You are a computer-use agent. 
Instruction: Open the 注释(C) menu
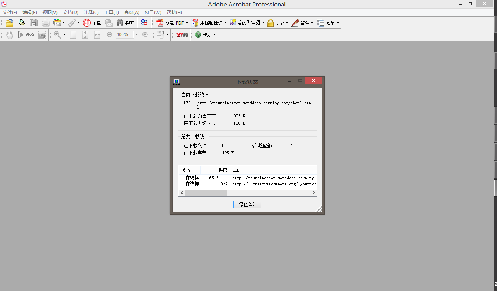[x=91, y=12]
